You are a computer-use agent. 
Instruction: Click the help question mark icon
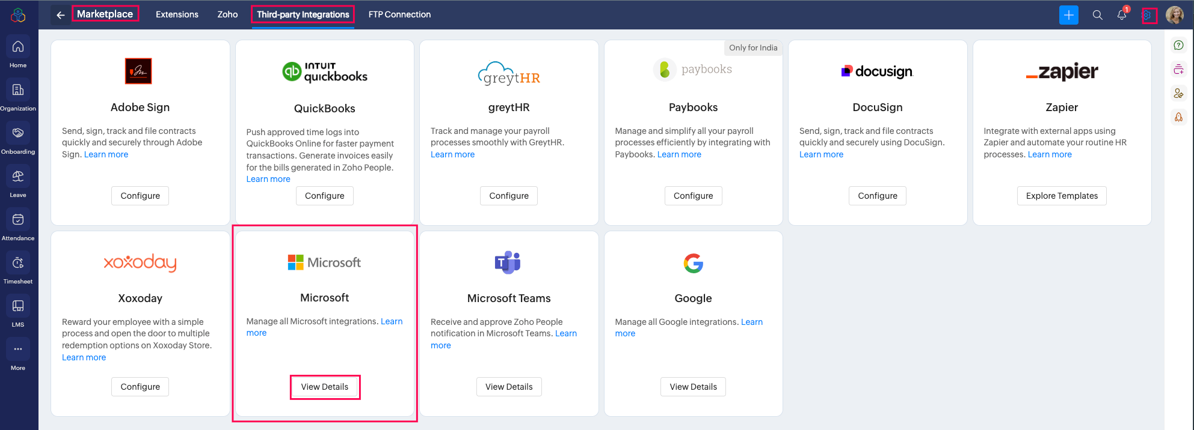click(x=1179, y=45)
